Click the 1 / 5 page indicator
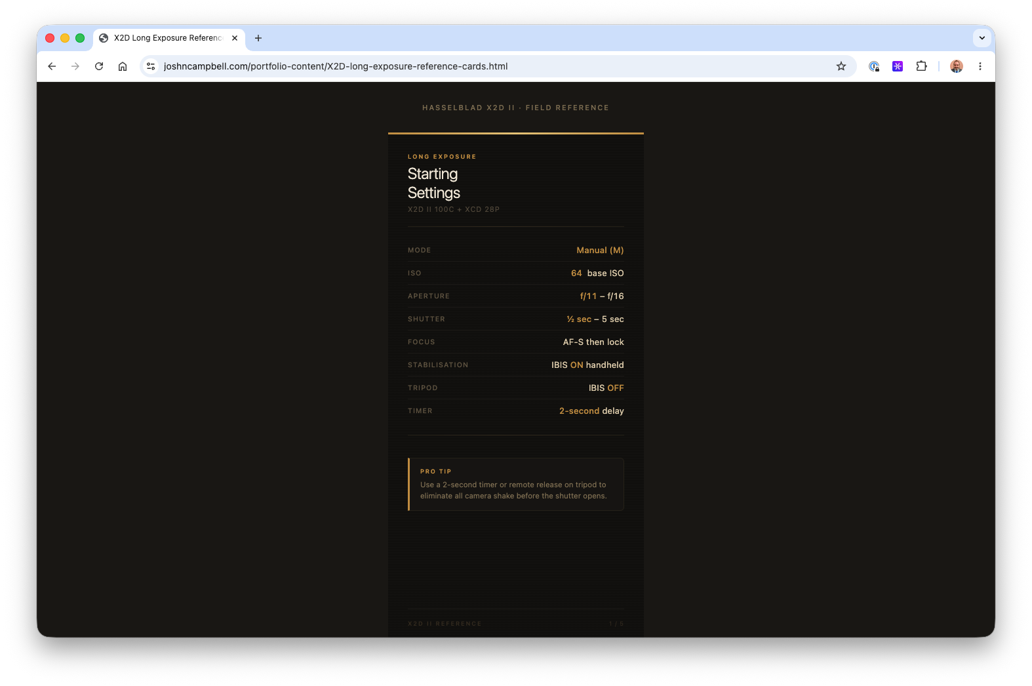This screenshot has width=1032, height=686. click(x=616, y=624)
